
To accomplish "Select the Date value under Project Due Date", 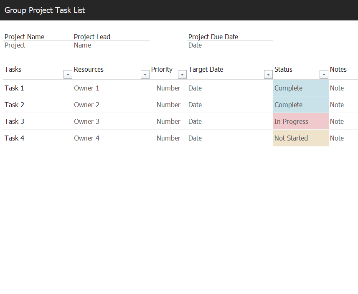I will point(195,45).
